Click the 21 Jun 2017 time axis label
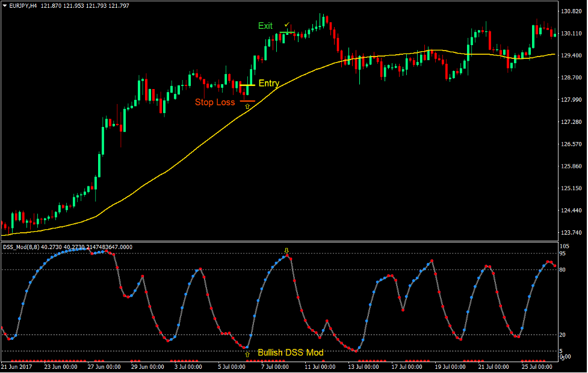The image size is (588, 373). point(16,365)
